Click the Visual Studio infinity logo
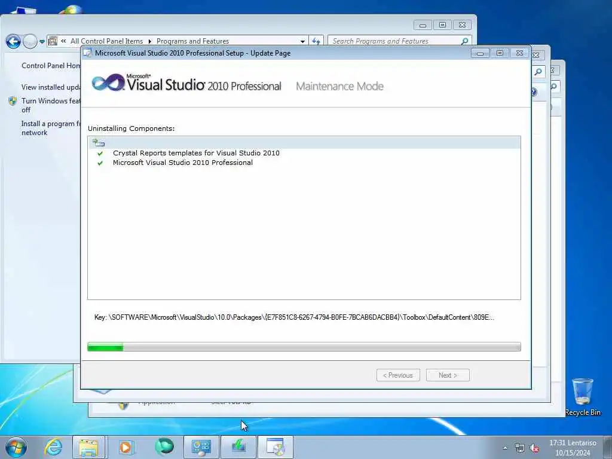The height and width of the screenshot is (459, 612). [x=108, y=82]
